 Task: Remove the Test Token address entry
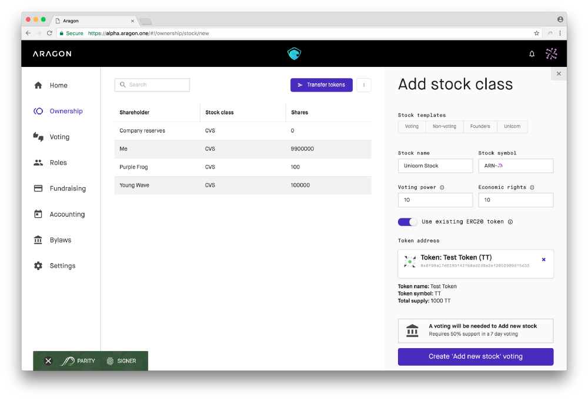(x=544, y=260)
